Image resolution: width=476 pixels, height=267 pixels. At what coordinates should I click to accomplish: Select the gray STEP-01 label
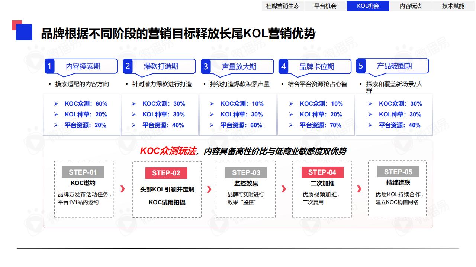(83, 172)
